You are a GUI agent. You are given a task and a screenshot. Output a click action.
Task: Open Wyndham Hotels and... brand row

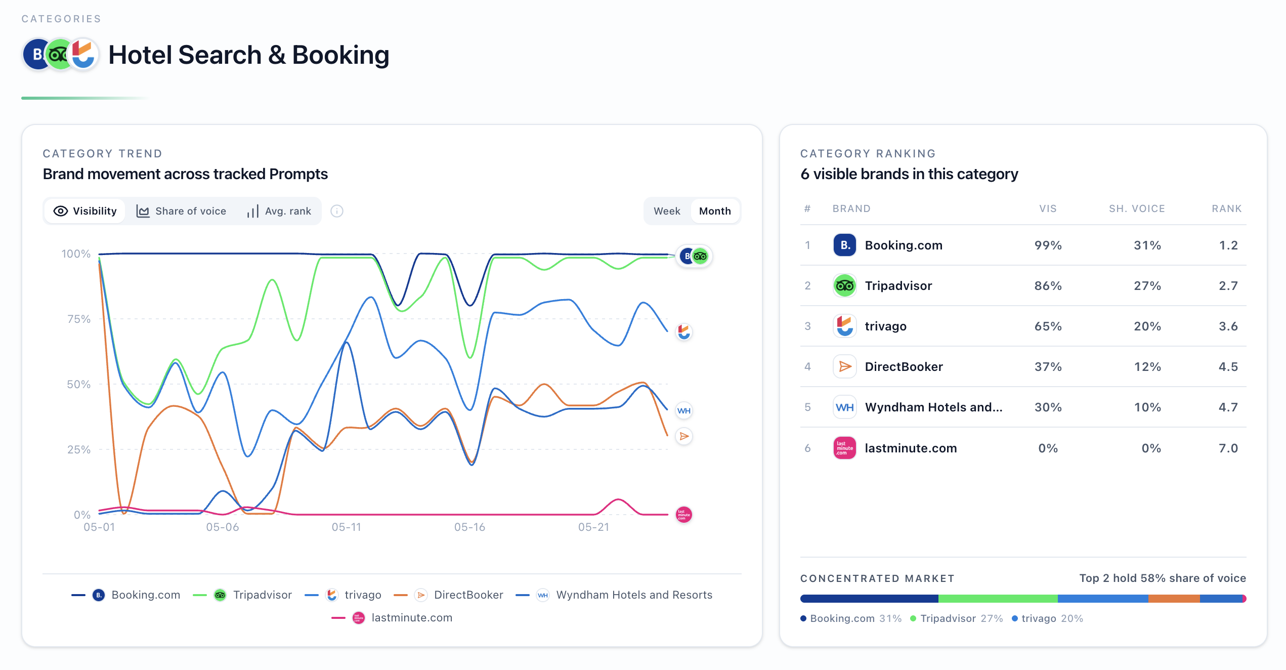pyautogui.click(x=1023, y=407)
